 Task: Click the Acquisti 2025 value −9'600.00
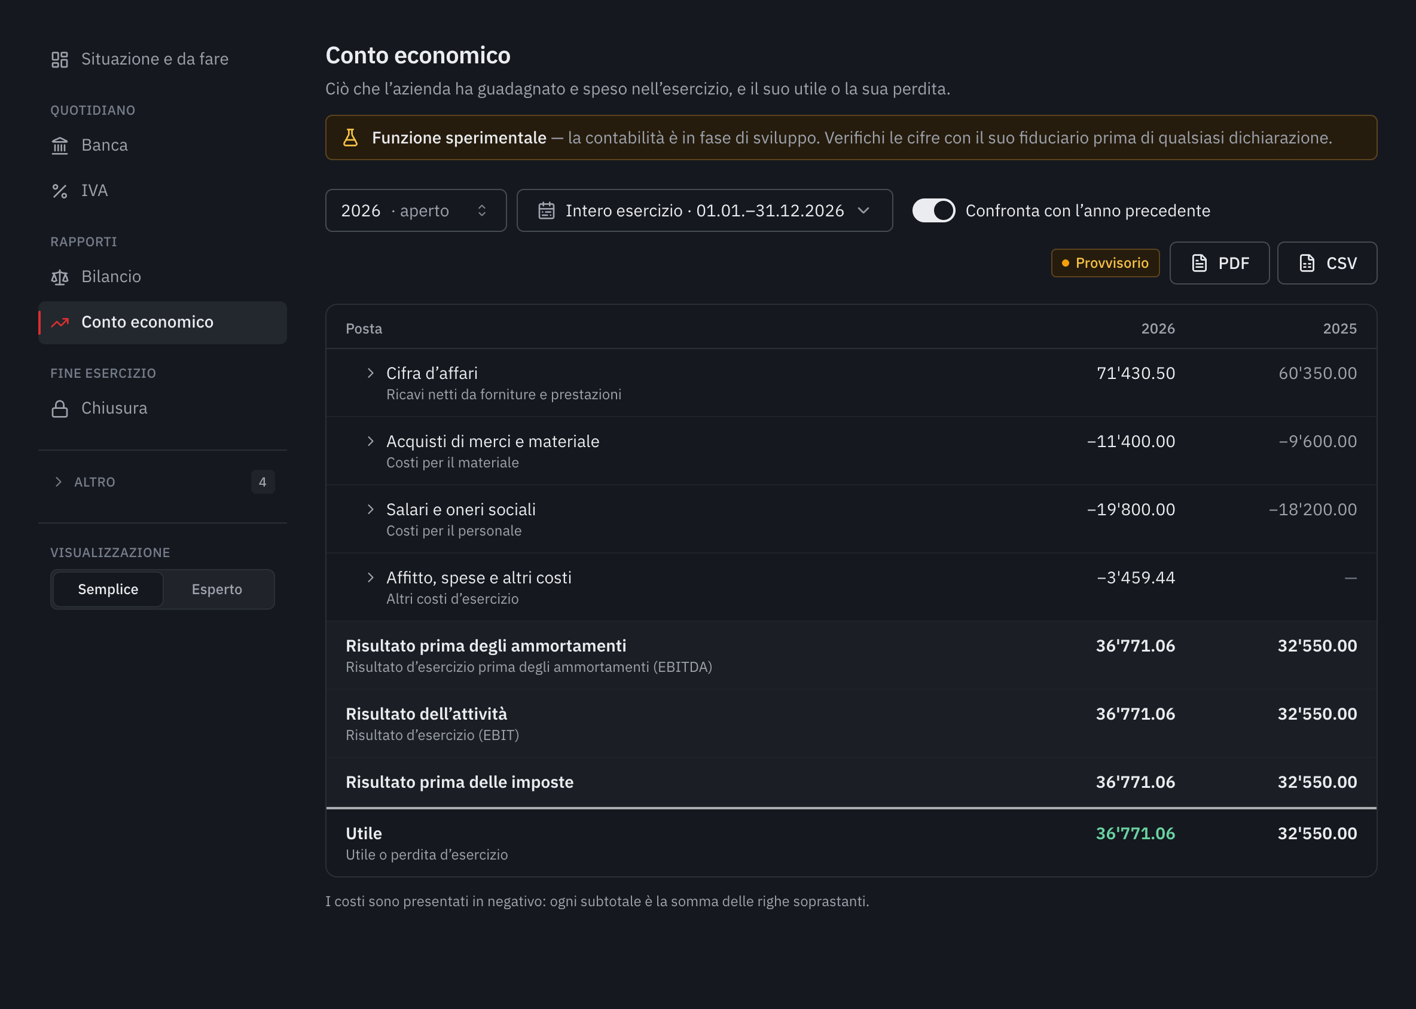(x=1317, y=442)
